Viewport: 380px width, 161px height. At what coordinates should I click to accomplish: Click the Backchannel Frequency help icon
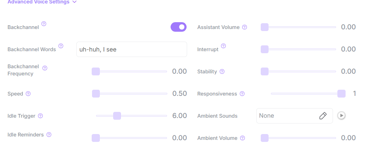click(45, 68)
